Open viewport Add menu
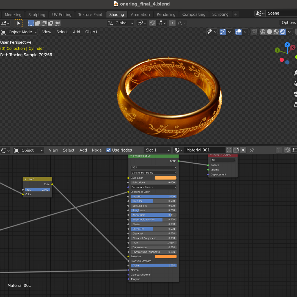 76,32
